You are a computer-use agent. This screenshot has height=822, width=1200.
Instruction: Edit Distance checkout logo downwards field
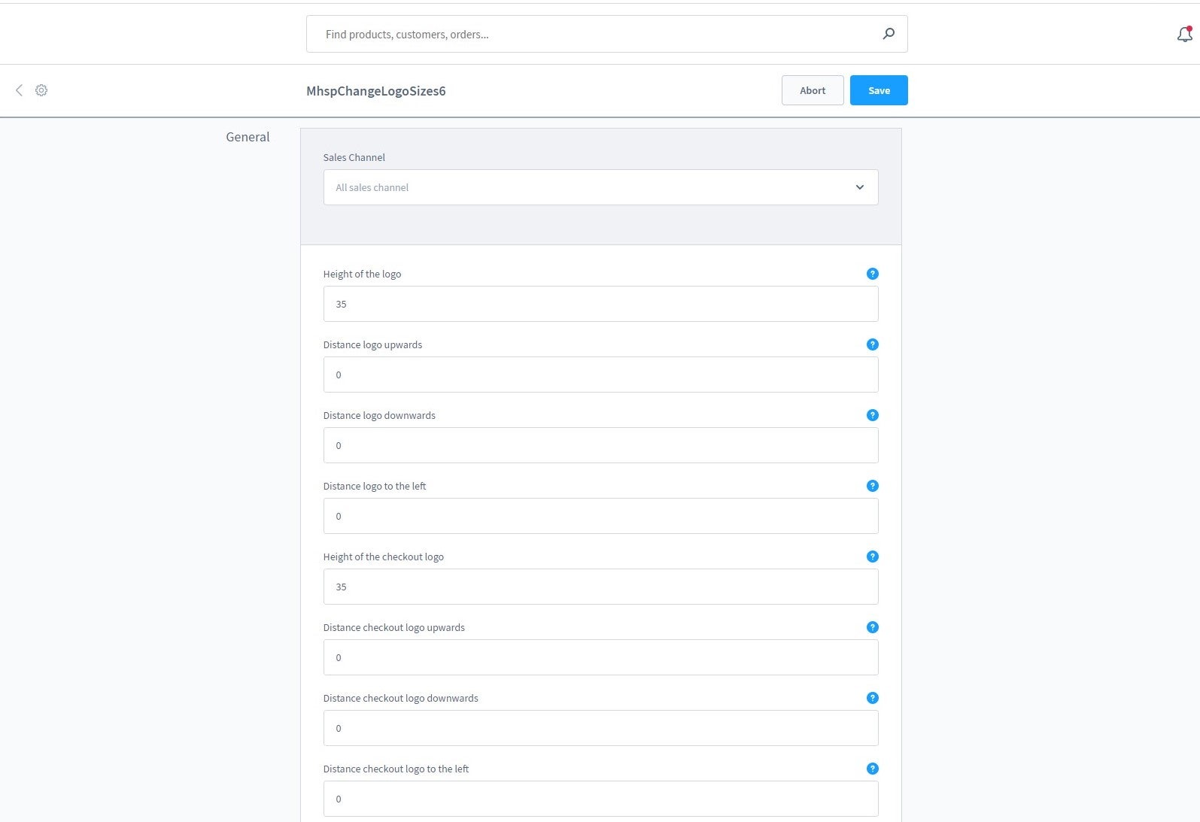click(x=600, y=728)
